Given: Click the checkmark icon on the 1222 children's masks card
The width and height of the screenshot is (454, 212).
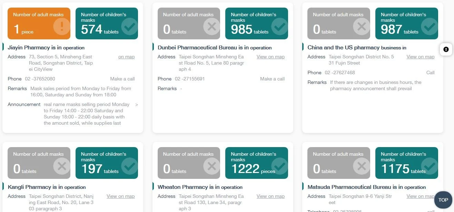Looking at the screenshot, I should click(x=279, y=166).
